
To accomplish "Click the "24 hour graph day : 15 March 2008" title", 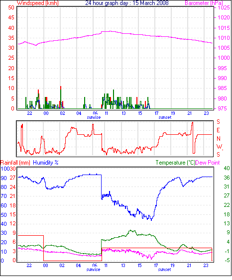I will coord(127,3).
